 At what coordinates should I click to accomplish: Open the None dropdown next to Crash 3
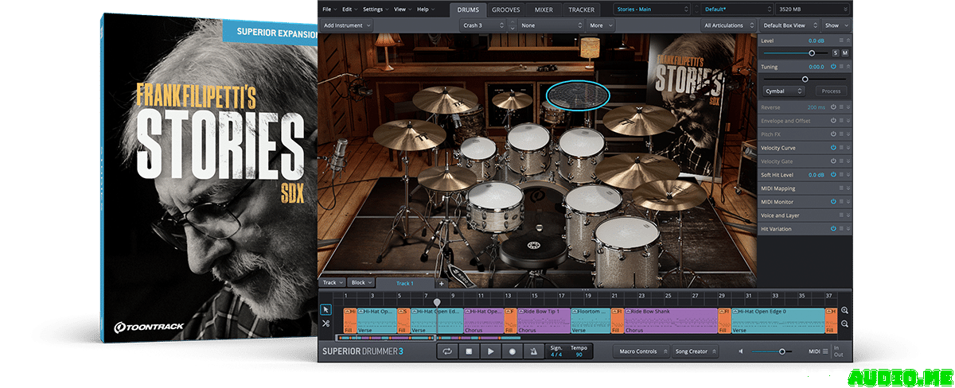(552, 25)
